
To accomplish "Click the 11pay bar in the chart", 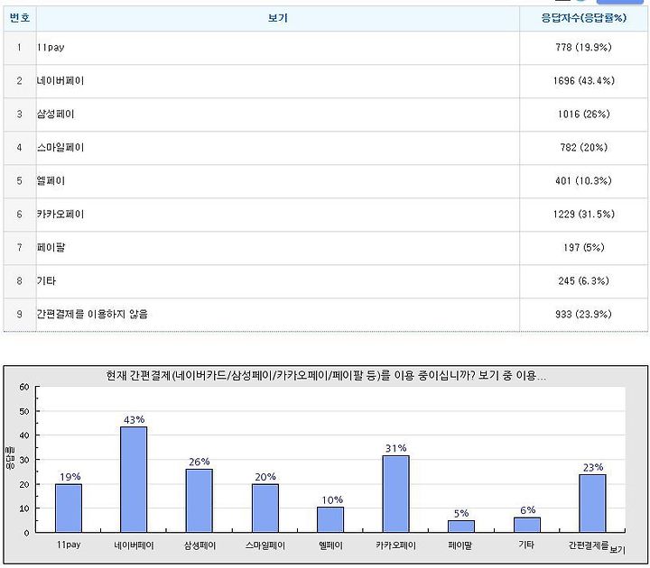I will [x=69, y=508].
